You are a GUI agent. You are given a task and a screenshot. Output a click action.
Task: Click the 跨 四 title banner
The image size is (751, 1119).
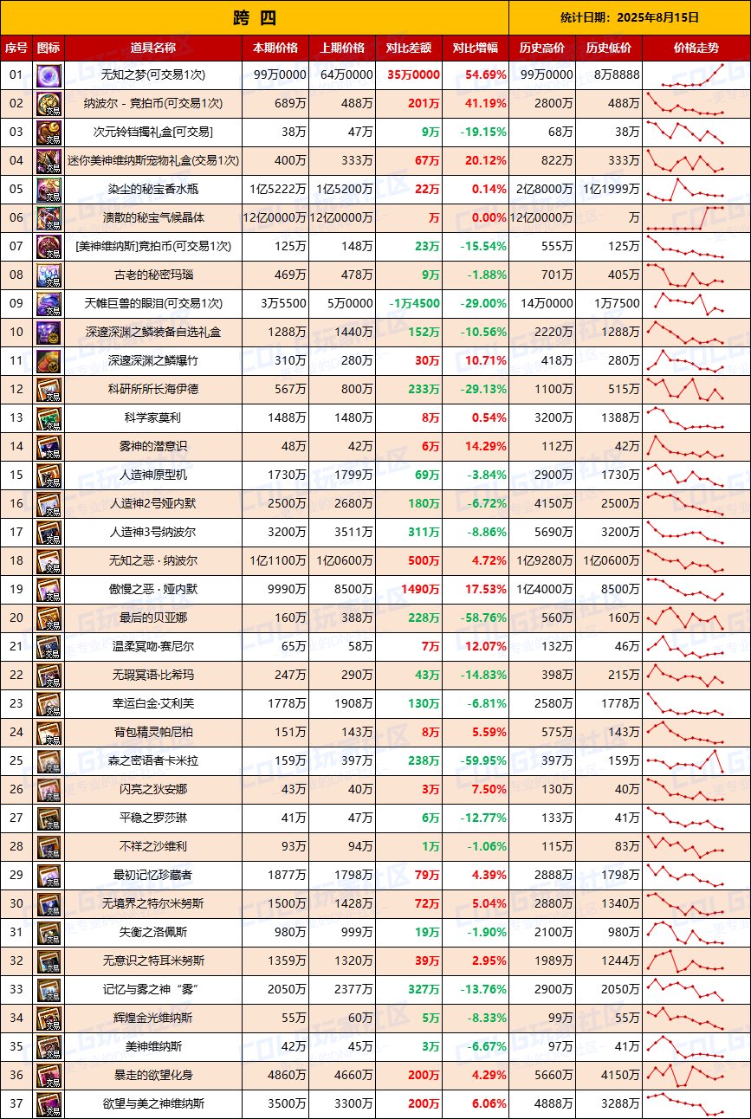[x=255, y=17]
